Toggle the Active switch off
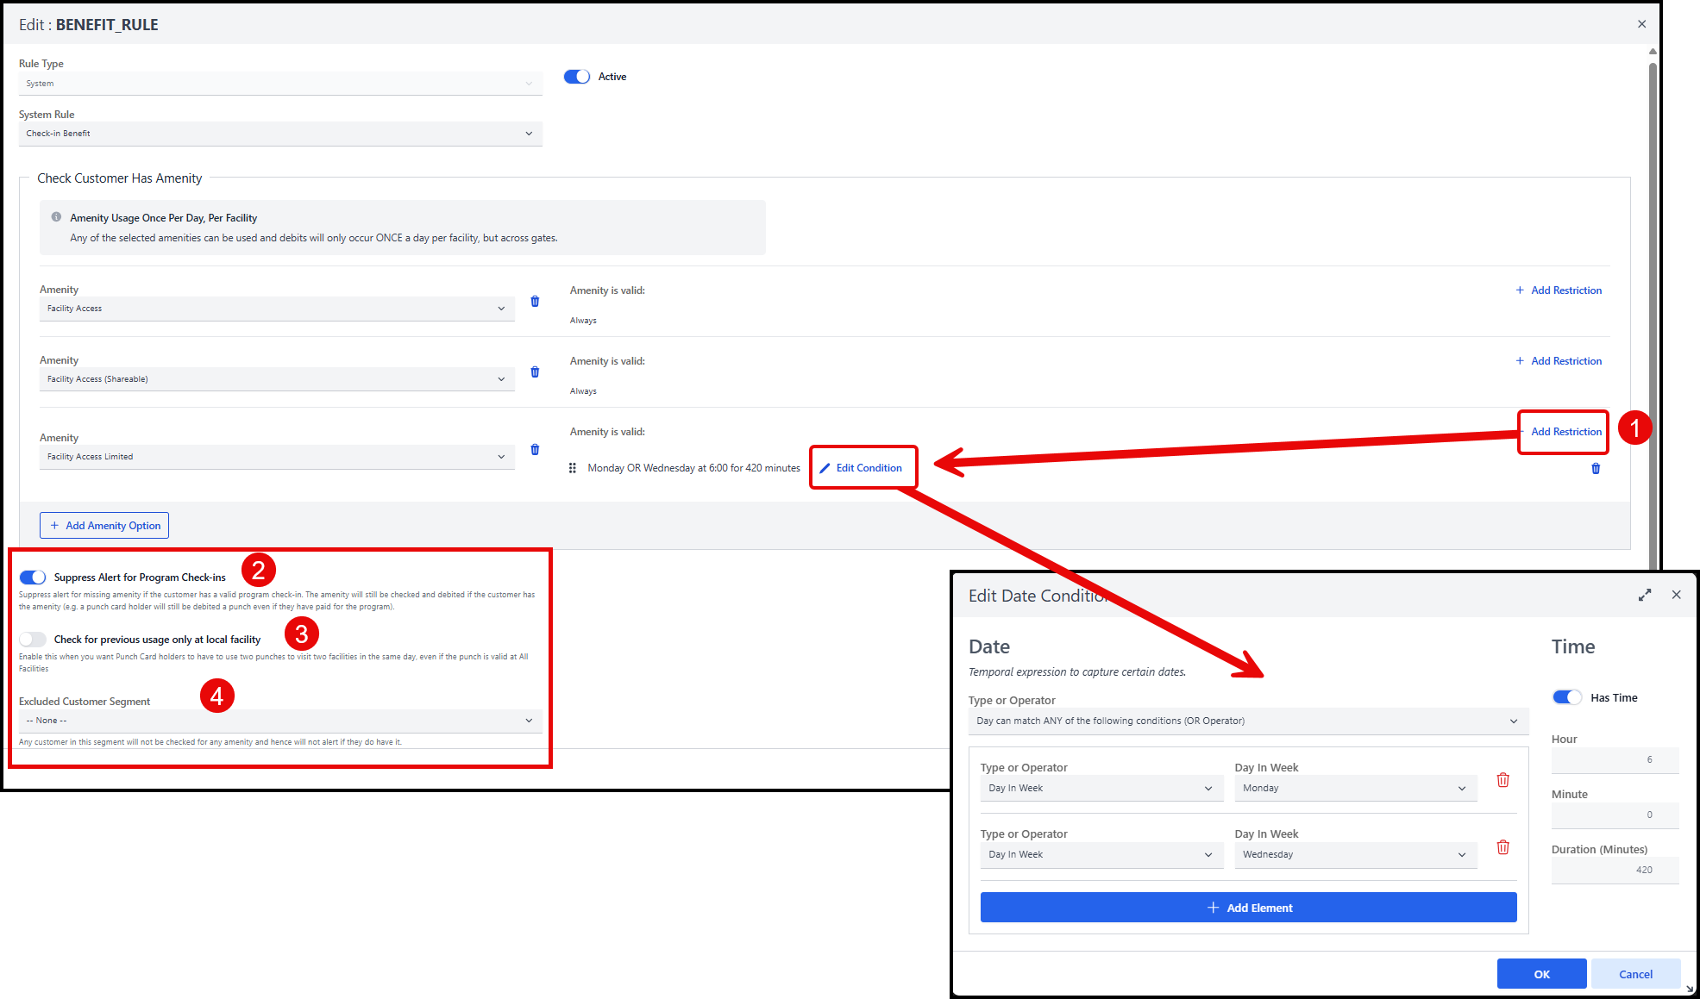 pyautogui.click(x=577, y=77)
